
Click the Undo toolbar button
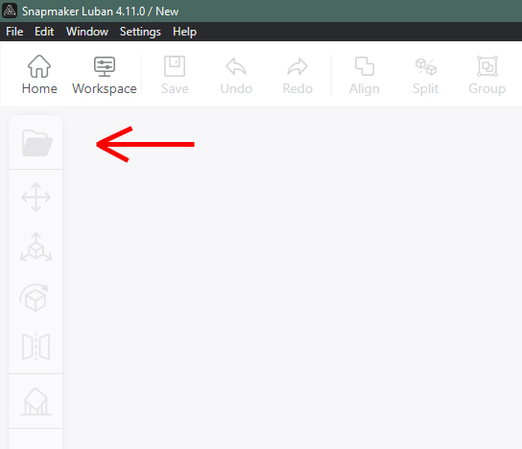[x=236, y=75]
